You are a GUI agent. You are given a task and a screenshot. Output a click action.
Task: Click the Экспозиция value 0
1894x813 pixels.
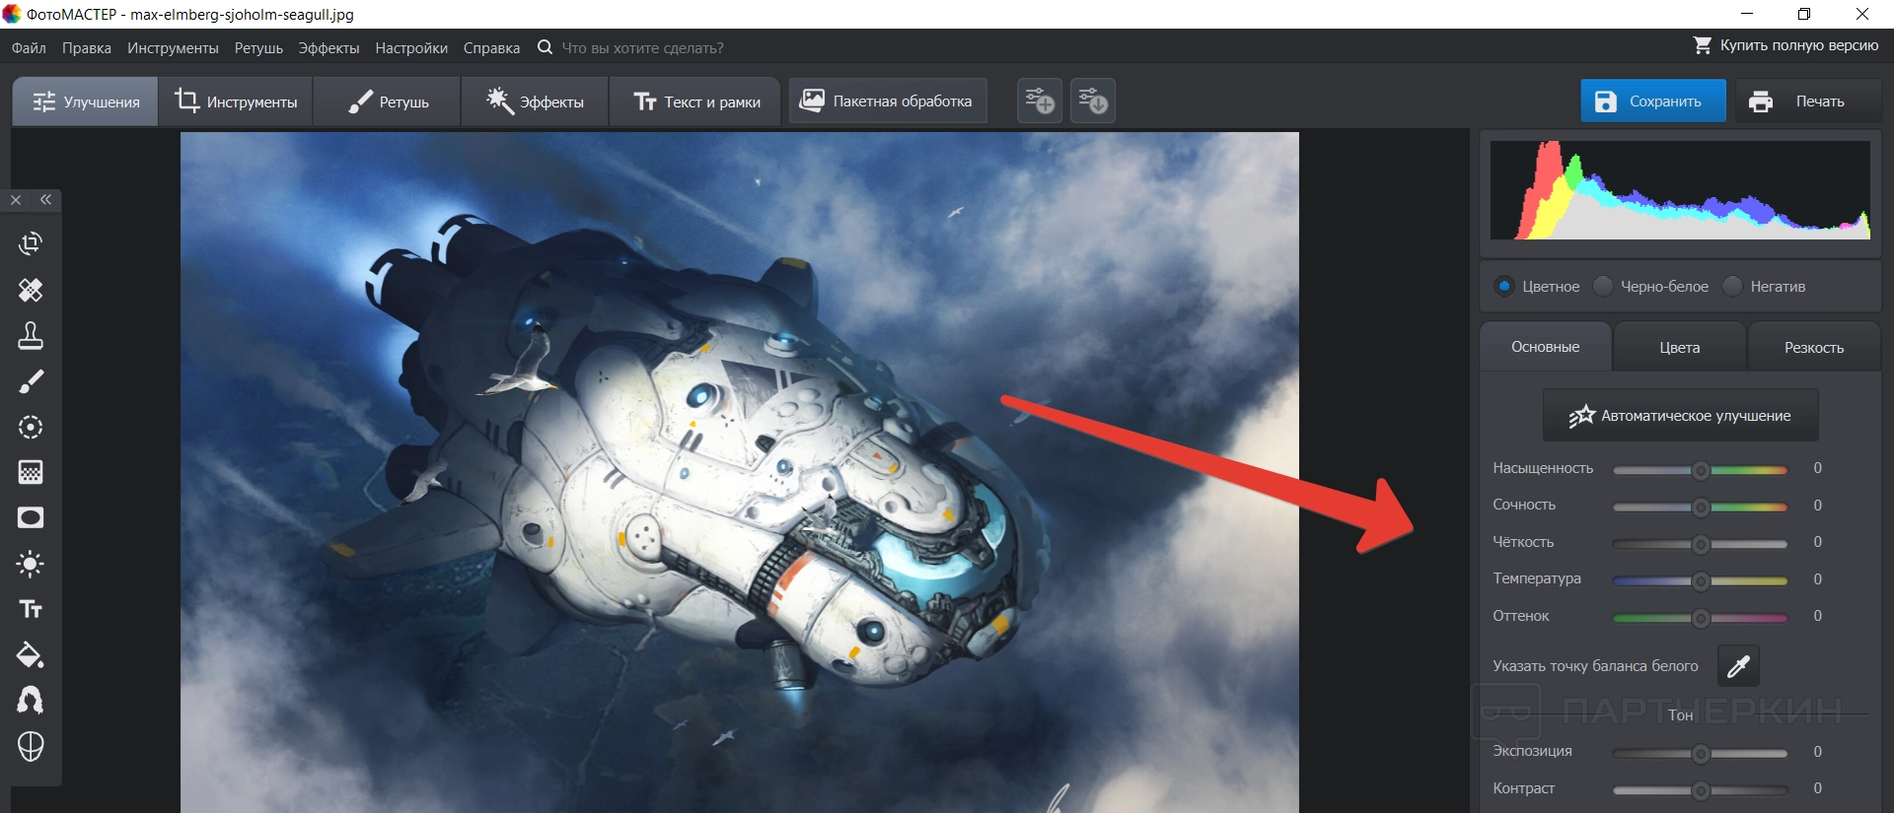coord(1818,752)
